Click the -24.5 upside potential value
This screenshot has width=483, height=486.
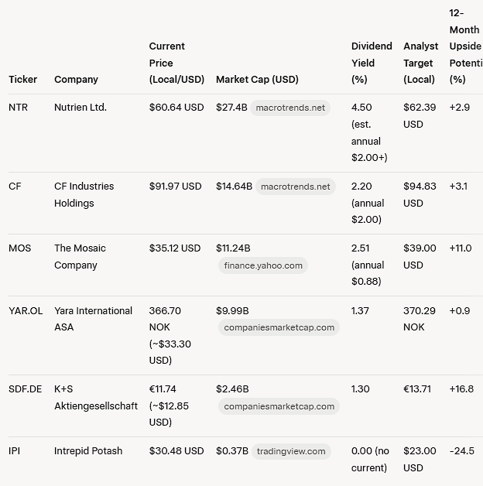(461, 451)
